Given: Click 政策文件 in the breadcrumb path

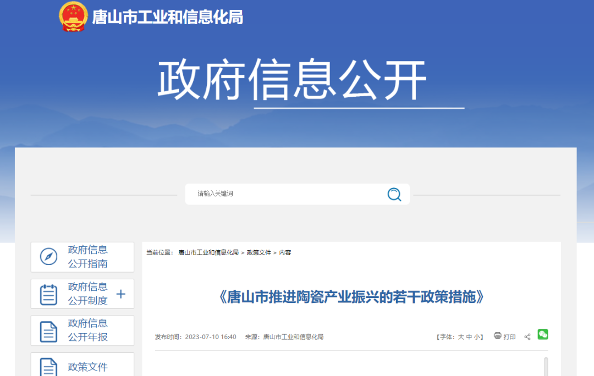Looking at the screenshot, I should tap(259, 253).
